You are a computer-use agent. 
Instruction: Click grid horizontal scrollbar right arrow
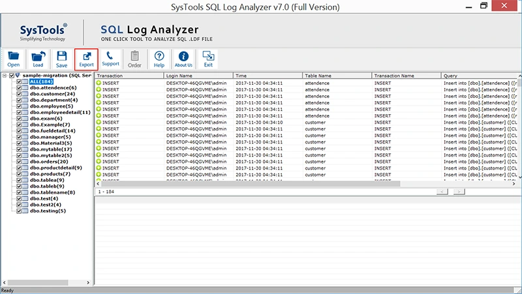click(514, 184)
